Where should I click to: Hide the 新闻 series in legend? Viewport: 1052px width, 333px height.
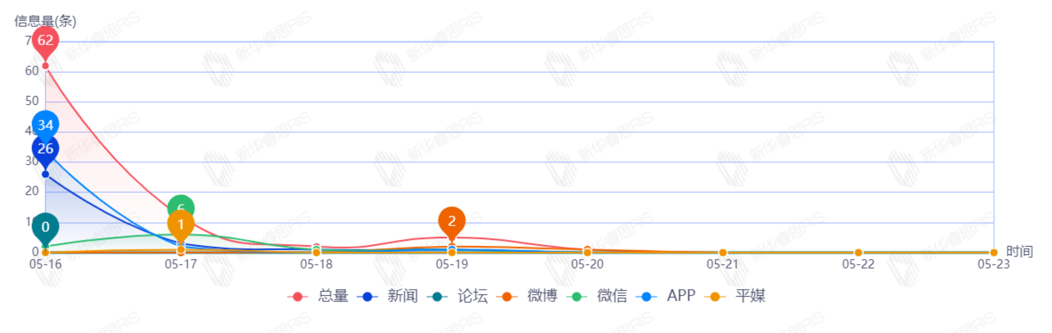pyautogui.click(x=388, y=296)
